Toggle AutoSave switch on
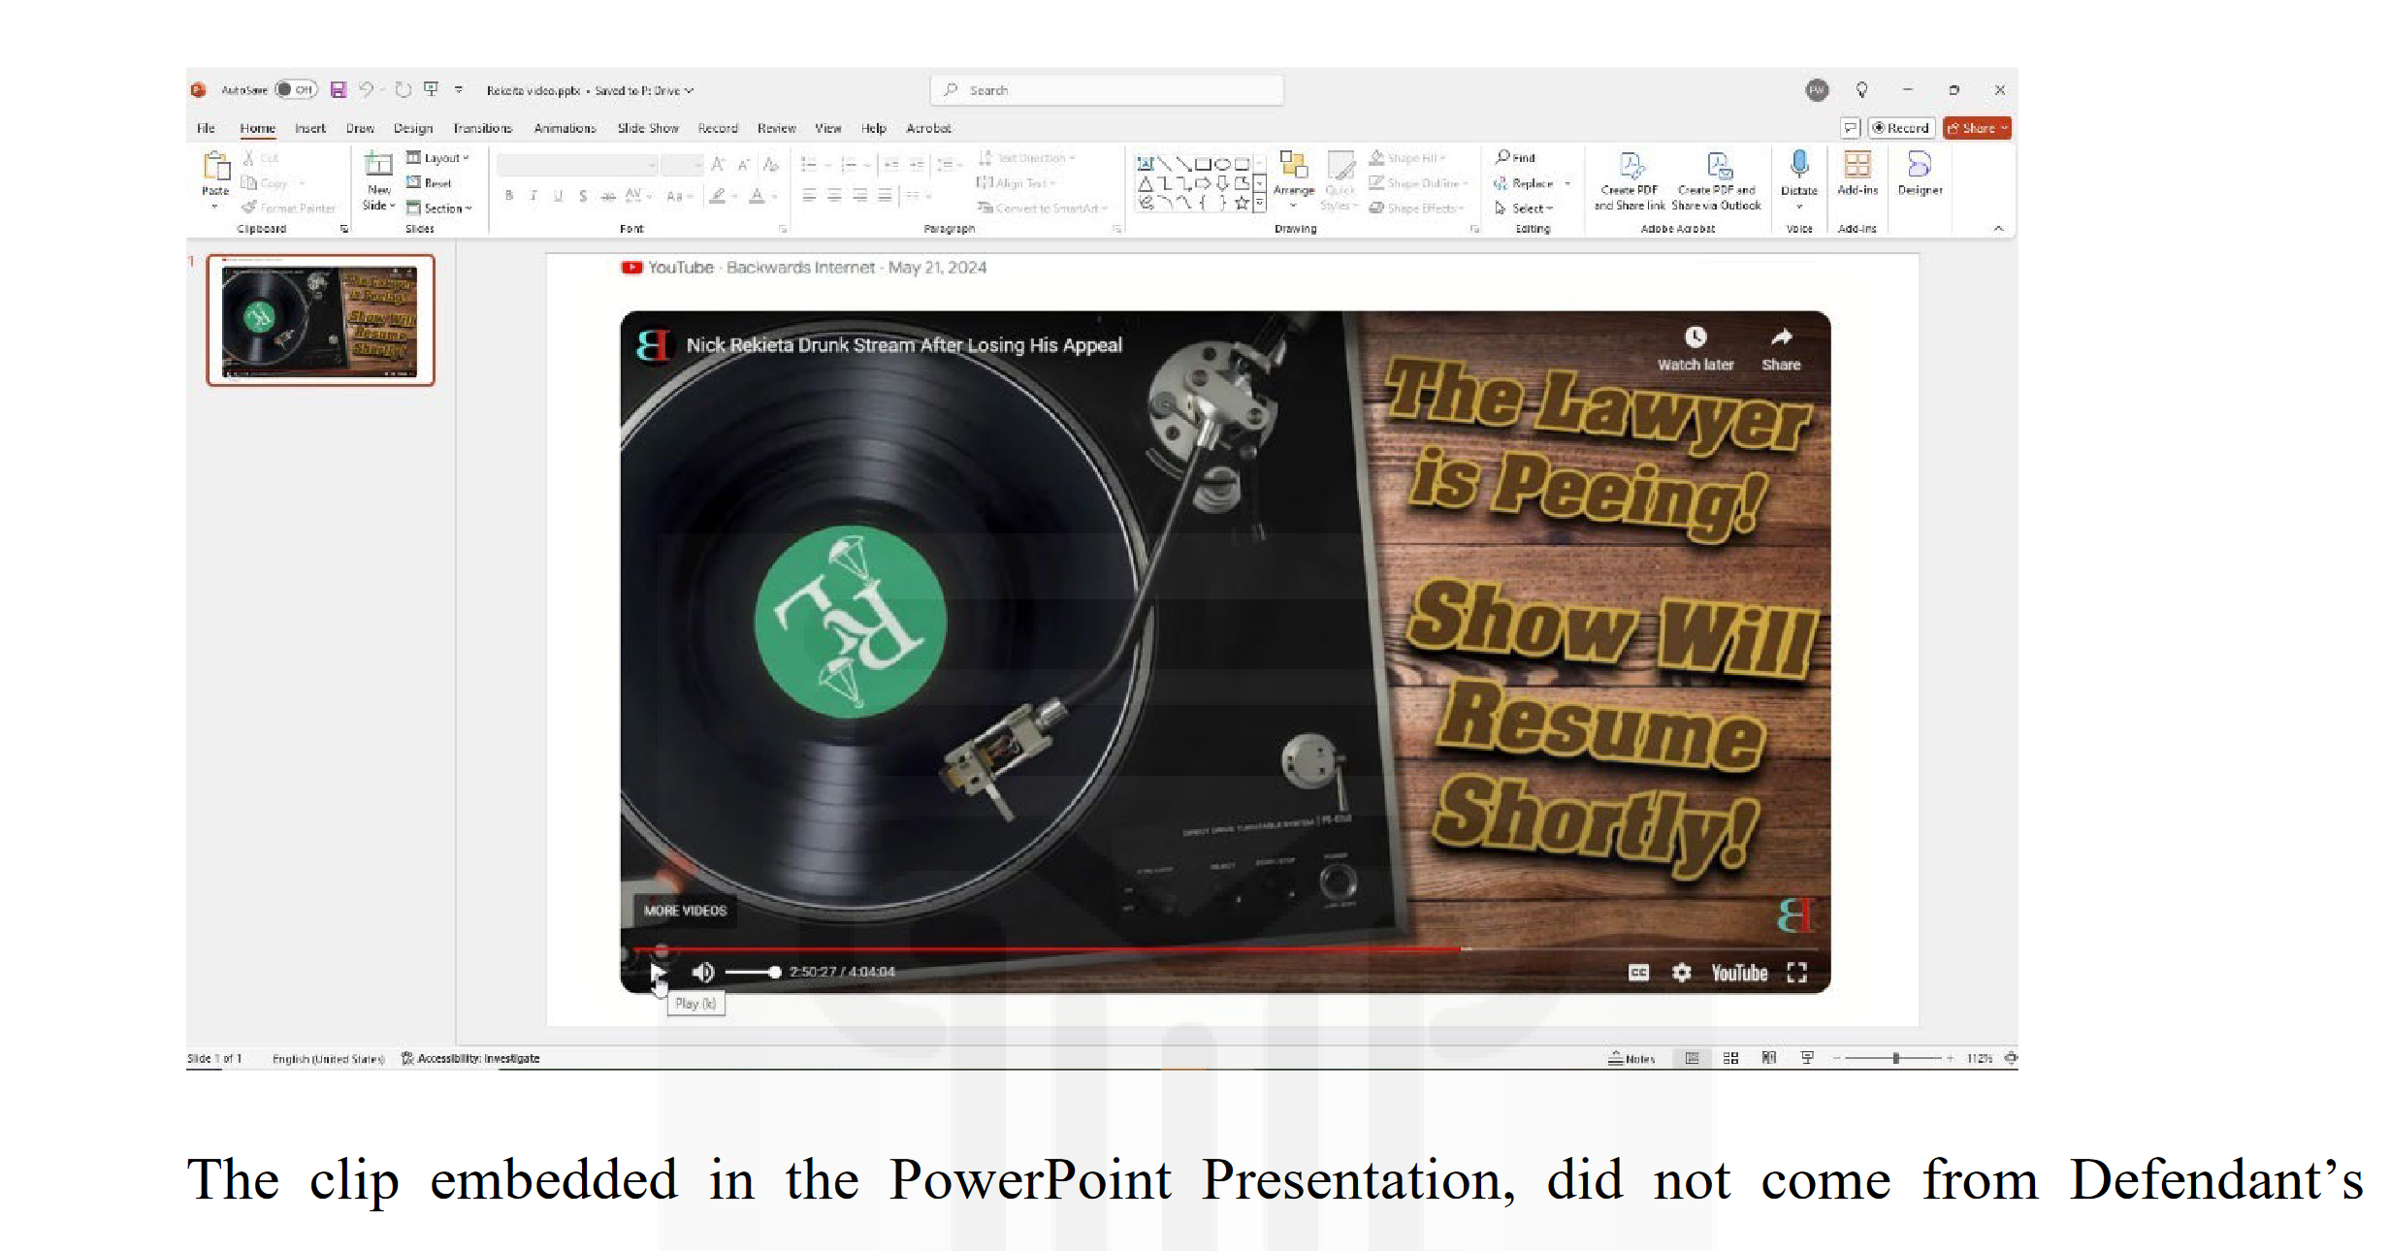 (x=295, y=90)
